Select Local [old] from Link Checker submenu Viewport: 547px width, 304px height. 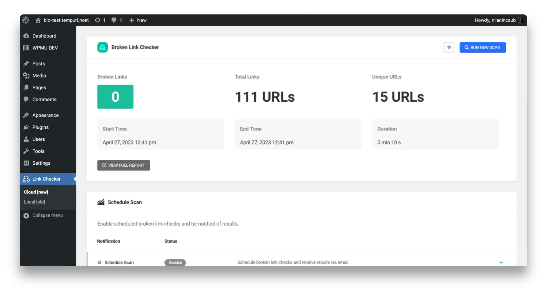34,202
